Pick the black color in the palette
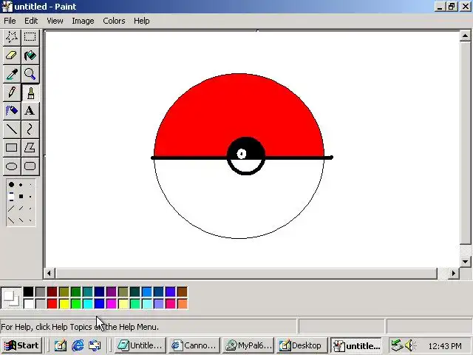This screenshot has width=473, height=355. pos(28,292)
